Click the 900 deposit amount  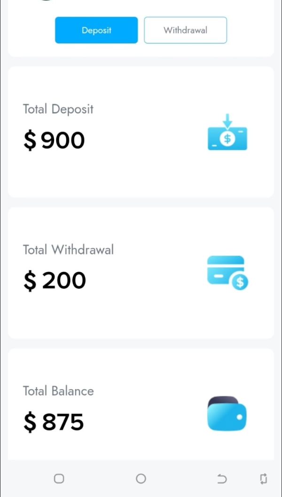click(x=63, y=140)
